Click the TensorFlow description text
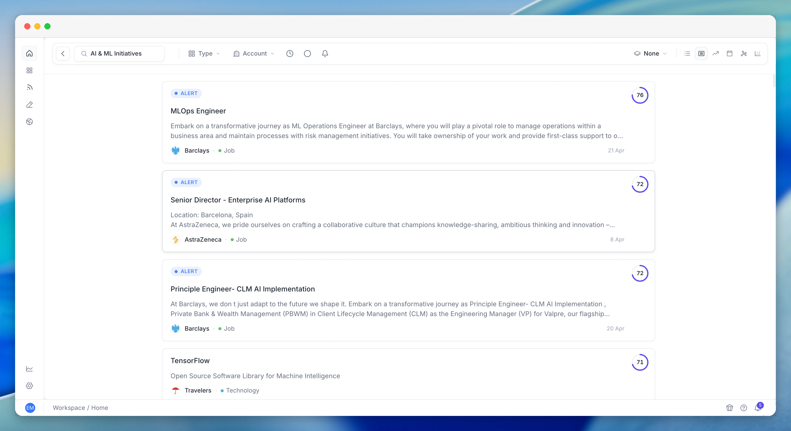The height and width of the screenshot is (431, 791). (255, 376)
